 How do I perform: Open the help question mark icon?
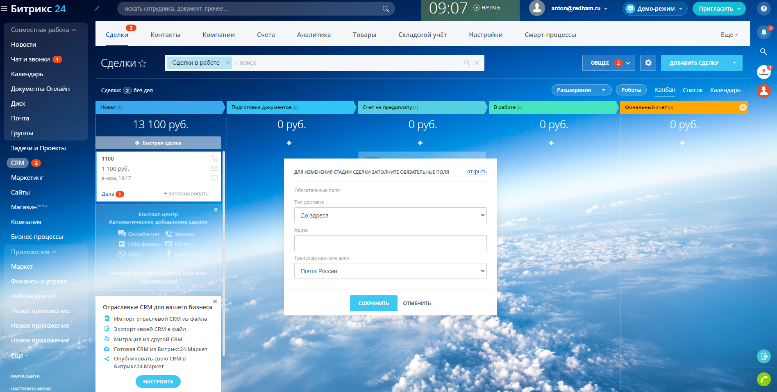(763, 9)
